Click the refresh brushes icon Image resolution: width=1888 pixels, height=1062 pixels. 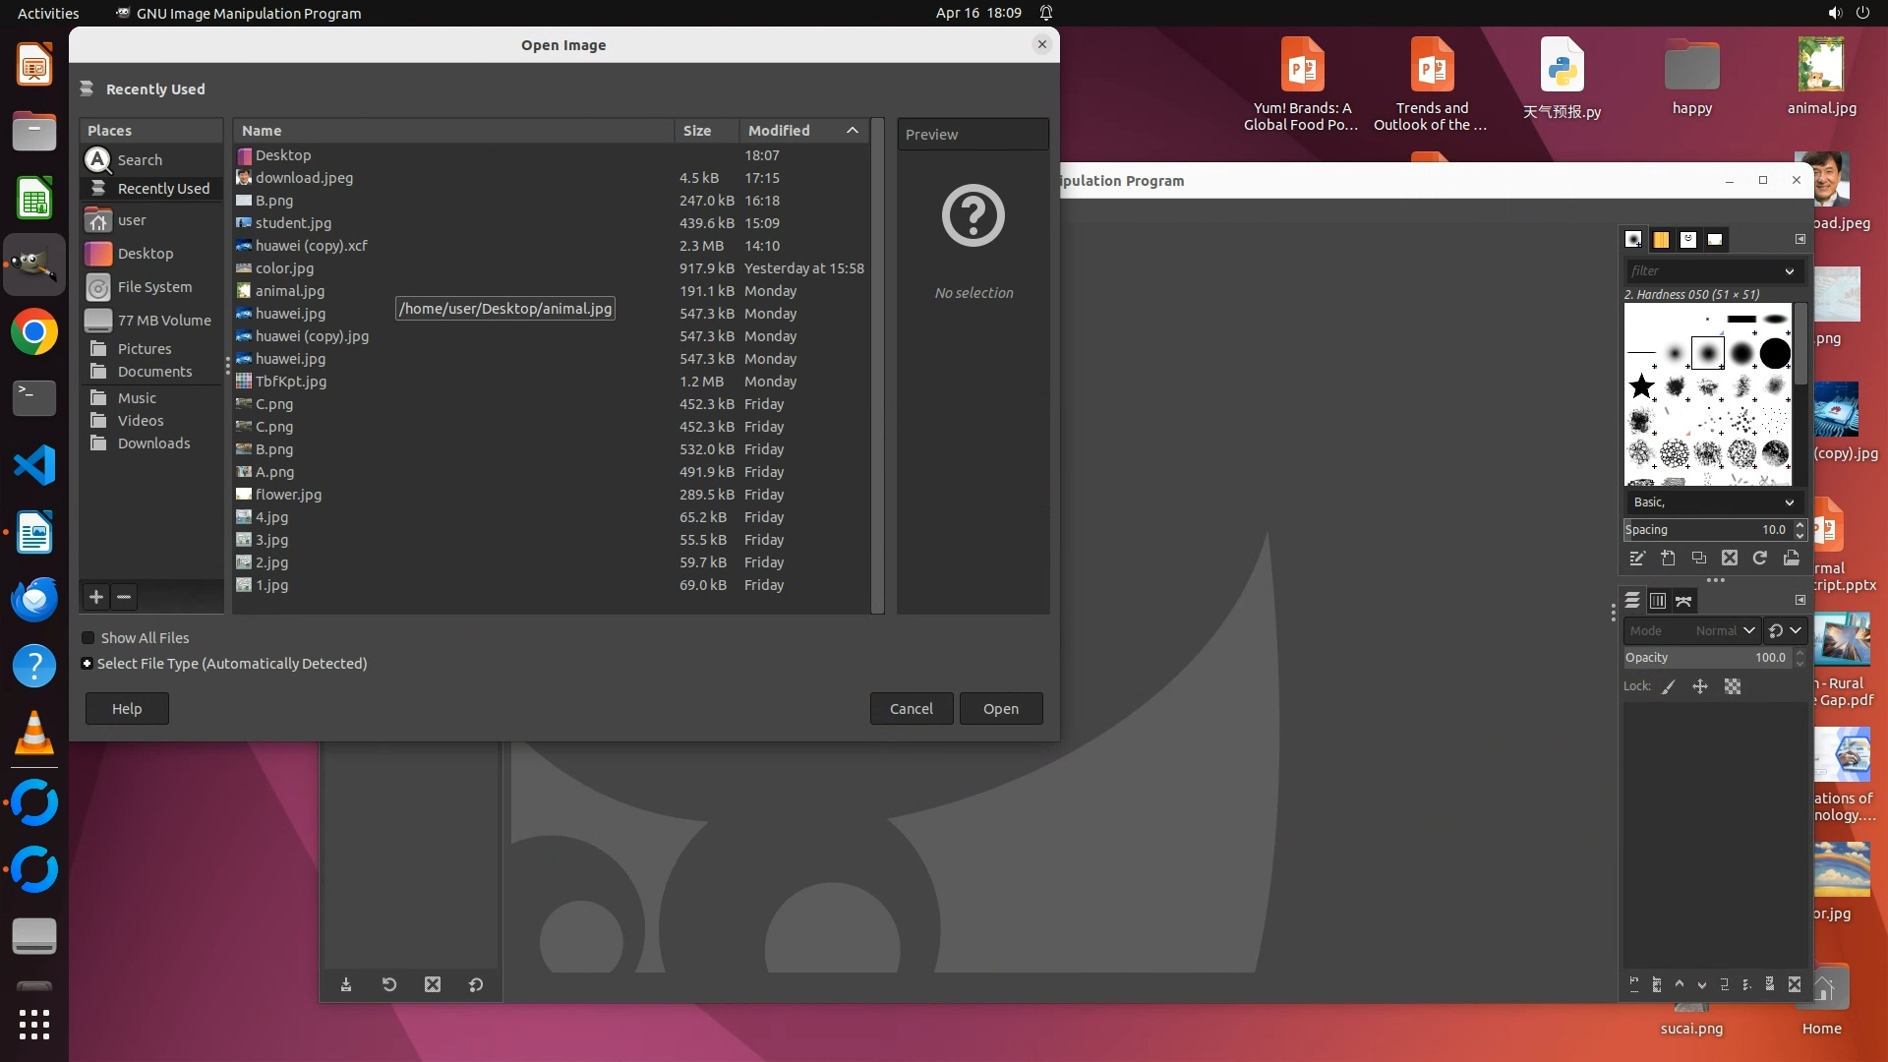1760,559
